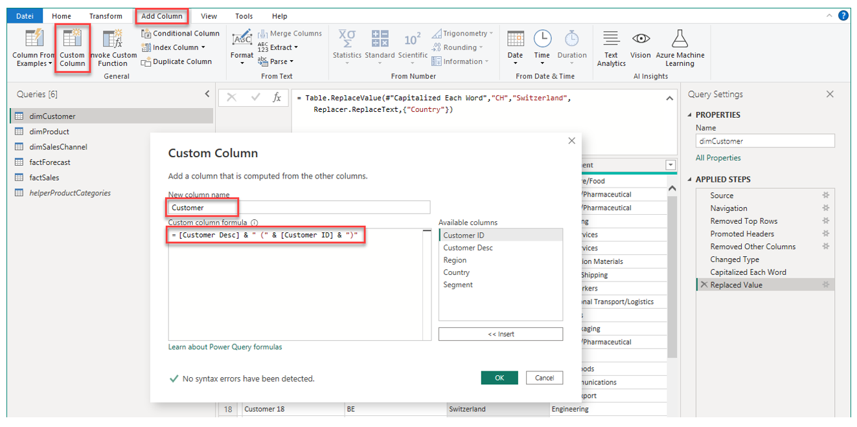857x427 pixels.
Task: Switch to the Tools tab
Action: [244, 16]
